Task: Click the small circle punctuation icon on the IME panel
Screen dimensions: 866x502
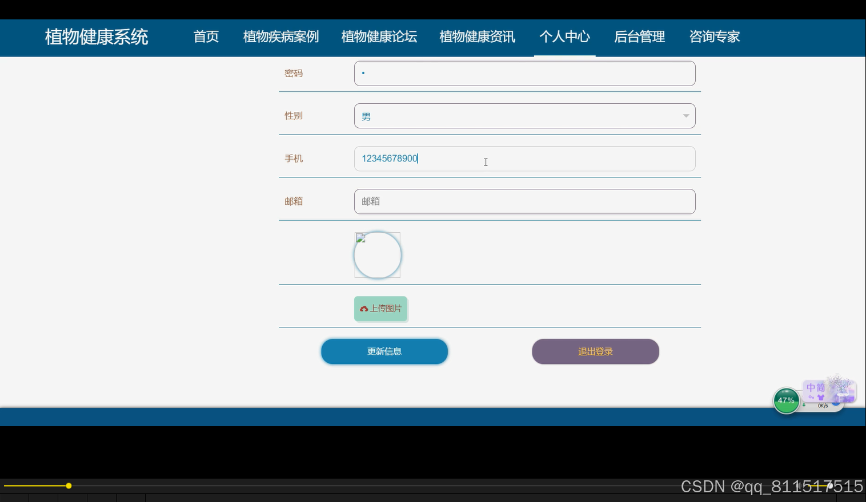Action: [811, 397]
